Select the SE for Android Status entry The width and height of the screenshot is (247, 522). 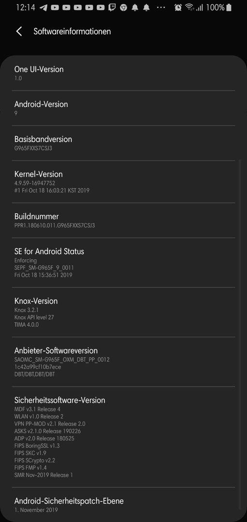pos(124,262)
